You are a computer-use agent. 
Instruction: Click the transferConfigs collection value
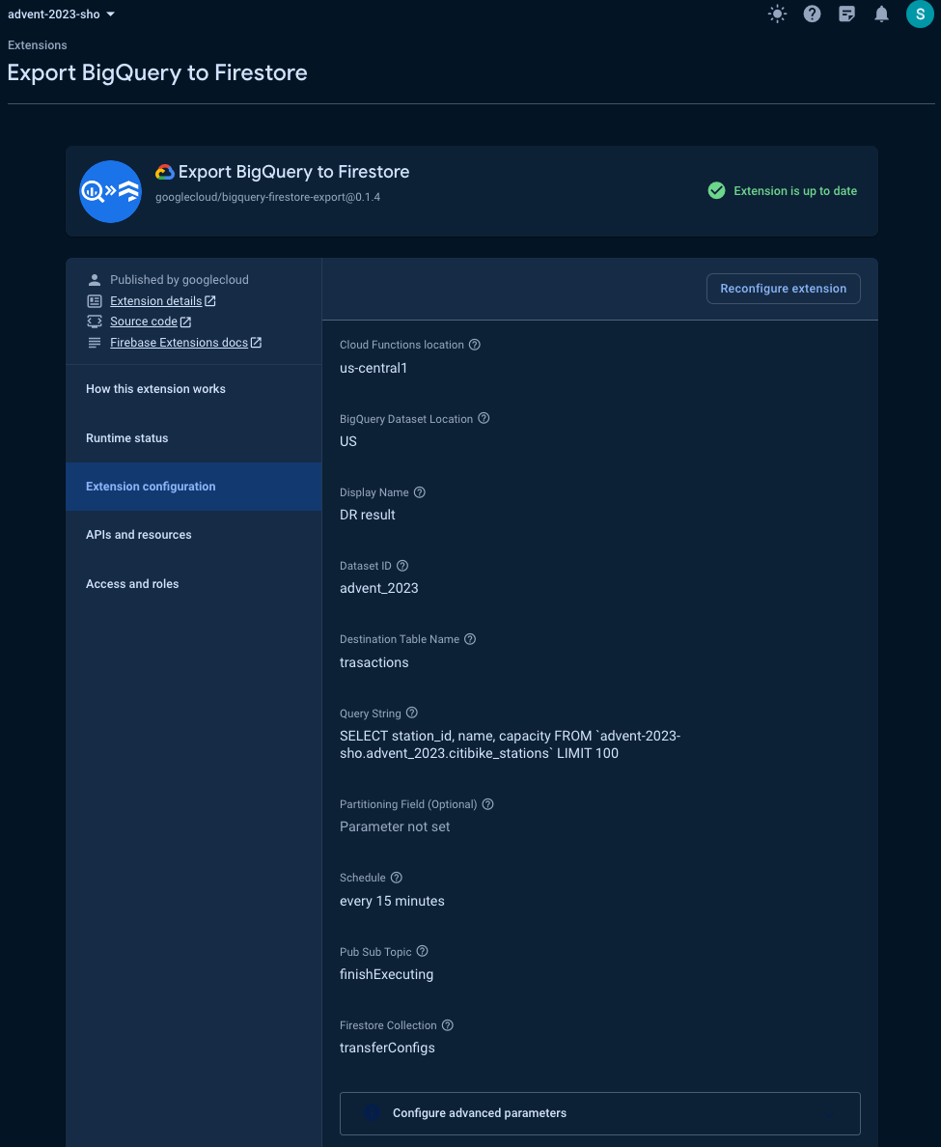pyautogui.click(x=388, y=1049)
